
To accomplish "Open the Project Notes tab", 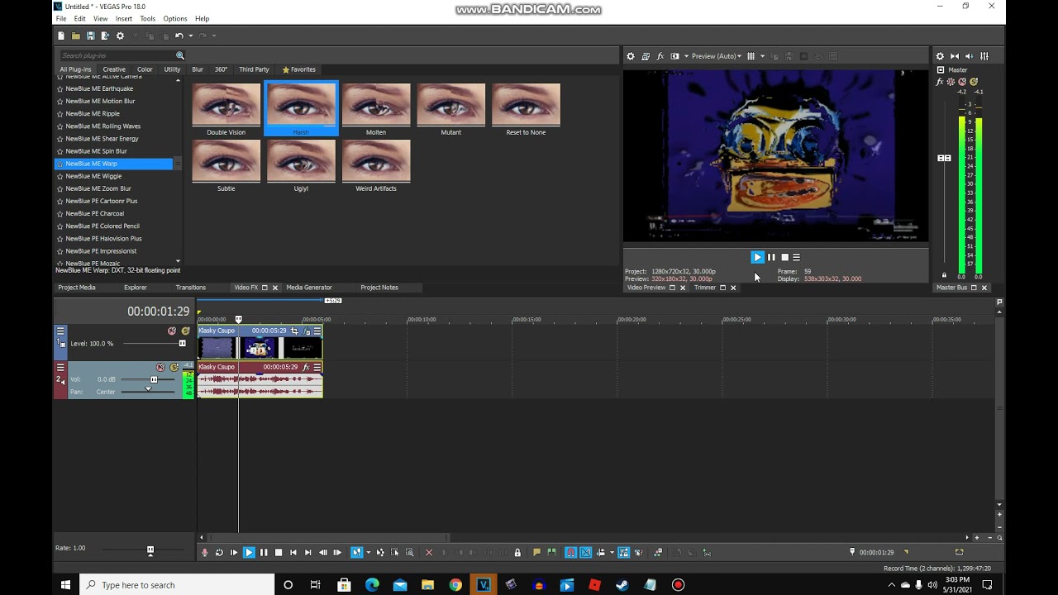I will tap(379, 288).
